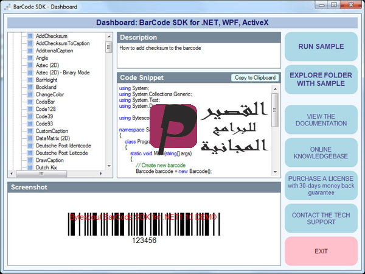
Task: Select the Code39 sample
Action: pos(44,116)
